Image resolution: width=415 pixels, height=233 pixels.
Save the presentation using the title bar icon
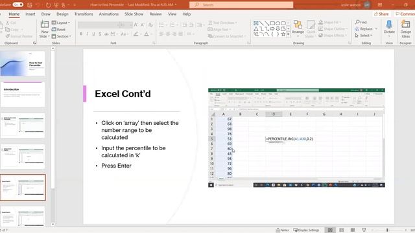coord(30,5)
